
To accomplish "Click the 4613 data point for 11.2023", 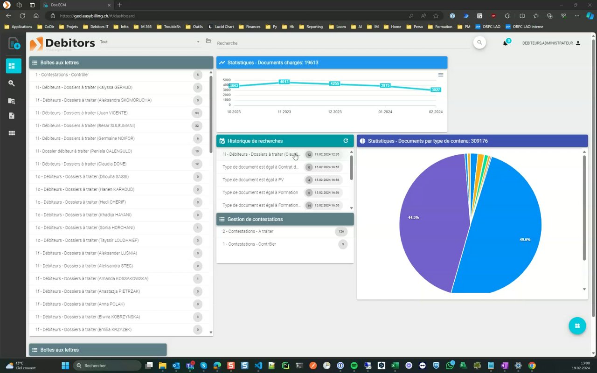I will click(284, 82).
